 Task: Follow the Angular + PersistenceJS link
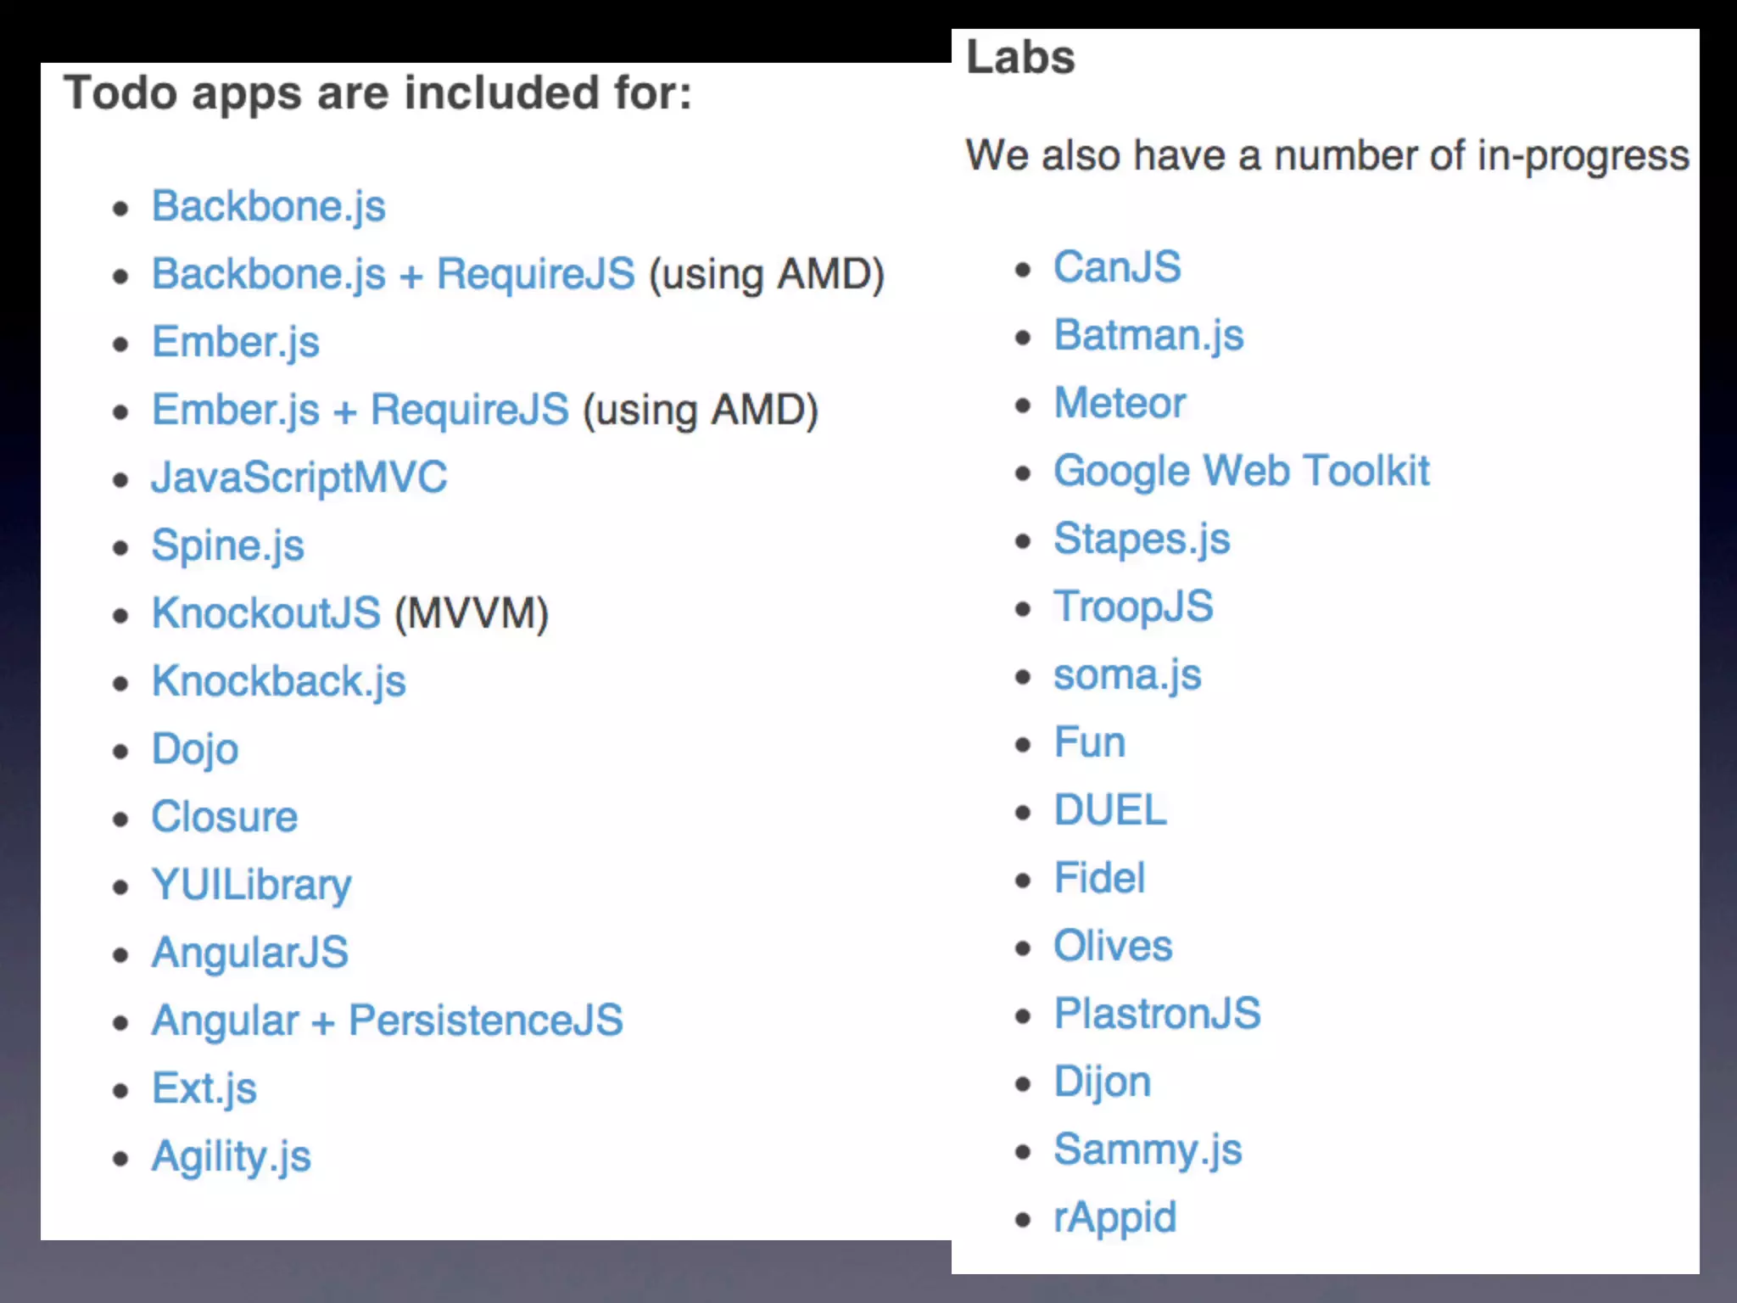[x=387, y=1021]
